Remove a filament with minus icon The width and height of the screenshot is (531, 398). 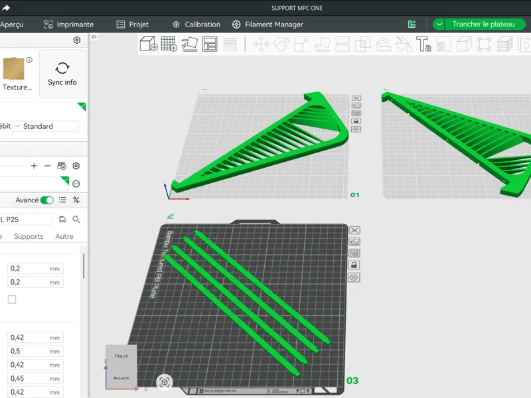(47, 166)
